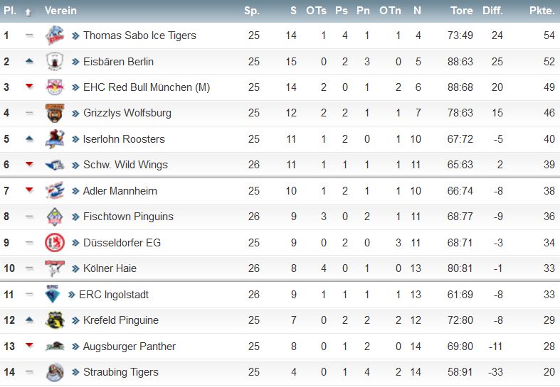Viewport: 560px width, 387px height.
Task: Click the Straubing Tigers logo
Action: (x=55, y=372)
